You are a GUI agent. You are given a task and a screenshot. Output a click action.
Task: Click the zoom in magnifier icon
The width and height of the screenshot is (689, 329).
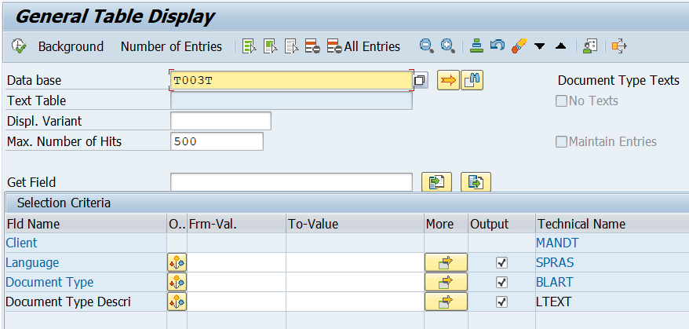448,46
